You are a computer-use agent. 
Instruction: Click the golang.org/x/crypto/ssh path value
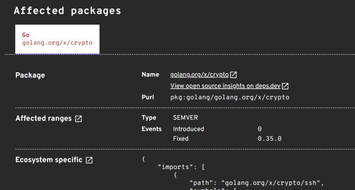coord(270,183)
